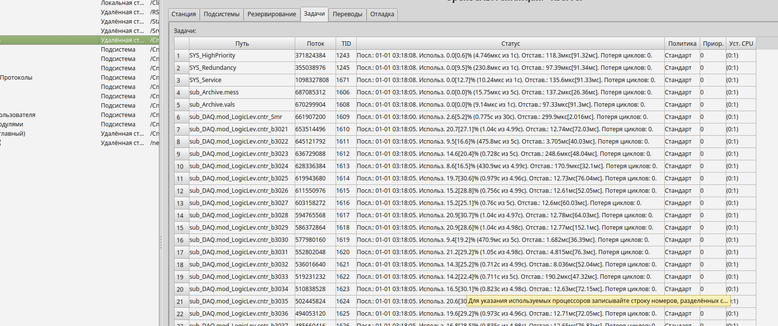Click the Поток column header
The image size is (778, 326).
point(315,44)
